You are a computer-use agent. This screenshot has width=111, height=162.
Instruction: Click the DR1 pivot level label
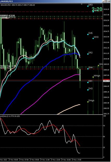pos(90,81)
